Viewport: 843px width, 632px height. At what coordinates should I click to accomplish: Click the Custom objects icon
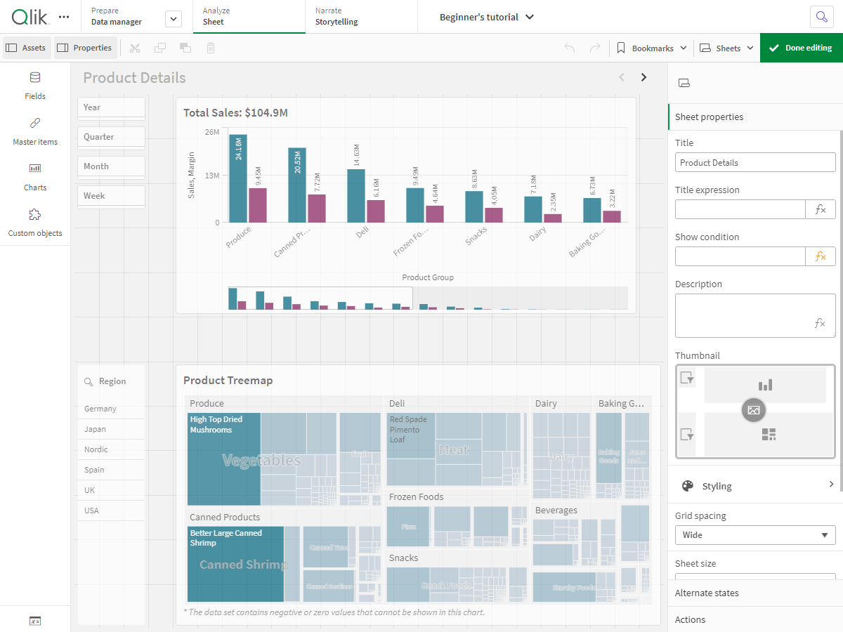click(35, 223)
